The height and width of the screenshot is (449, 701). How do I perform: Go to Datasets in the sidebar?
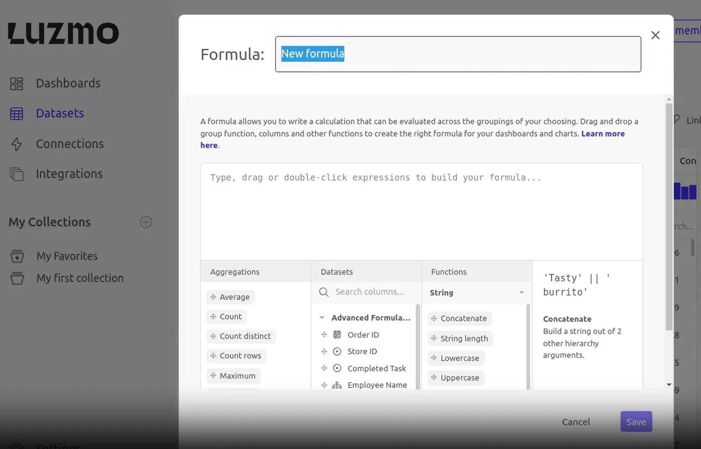click(x=60, y=113)
